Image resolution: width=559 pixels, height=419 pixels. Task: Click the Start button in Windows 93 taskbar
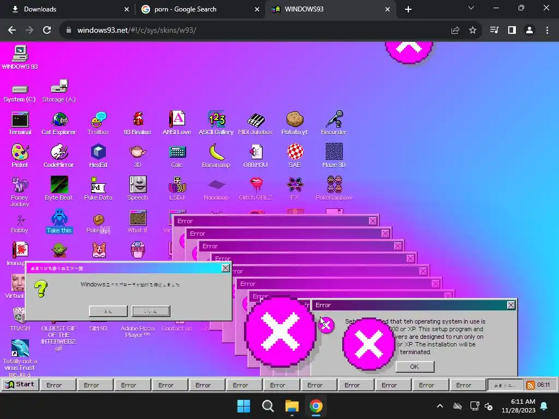click(x=20, y=385)
